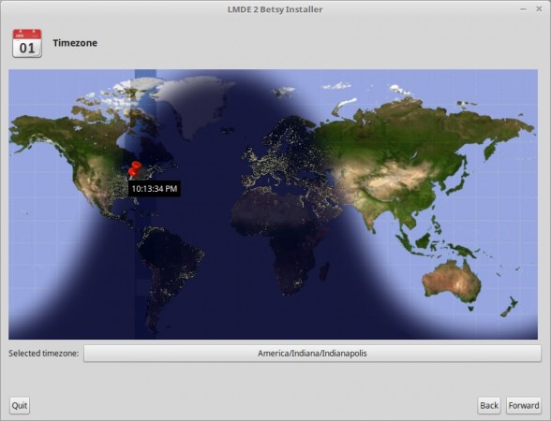This screenshot has width=551, height=421.
Task: Close the LMDE 2 Betsy Installer window
Action: tap(539, 9)
